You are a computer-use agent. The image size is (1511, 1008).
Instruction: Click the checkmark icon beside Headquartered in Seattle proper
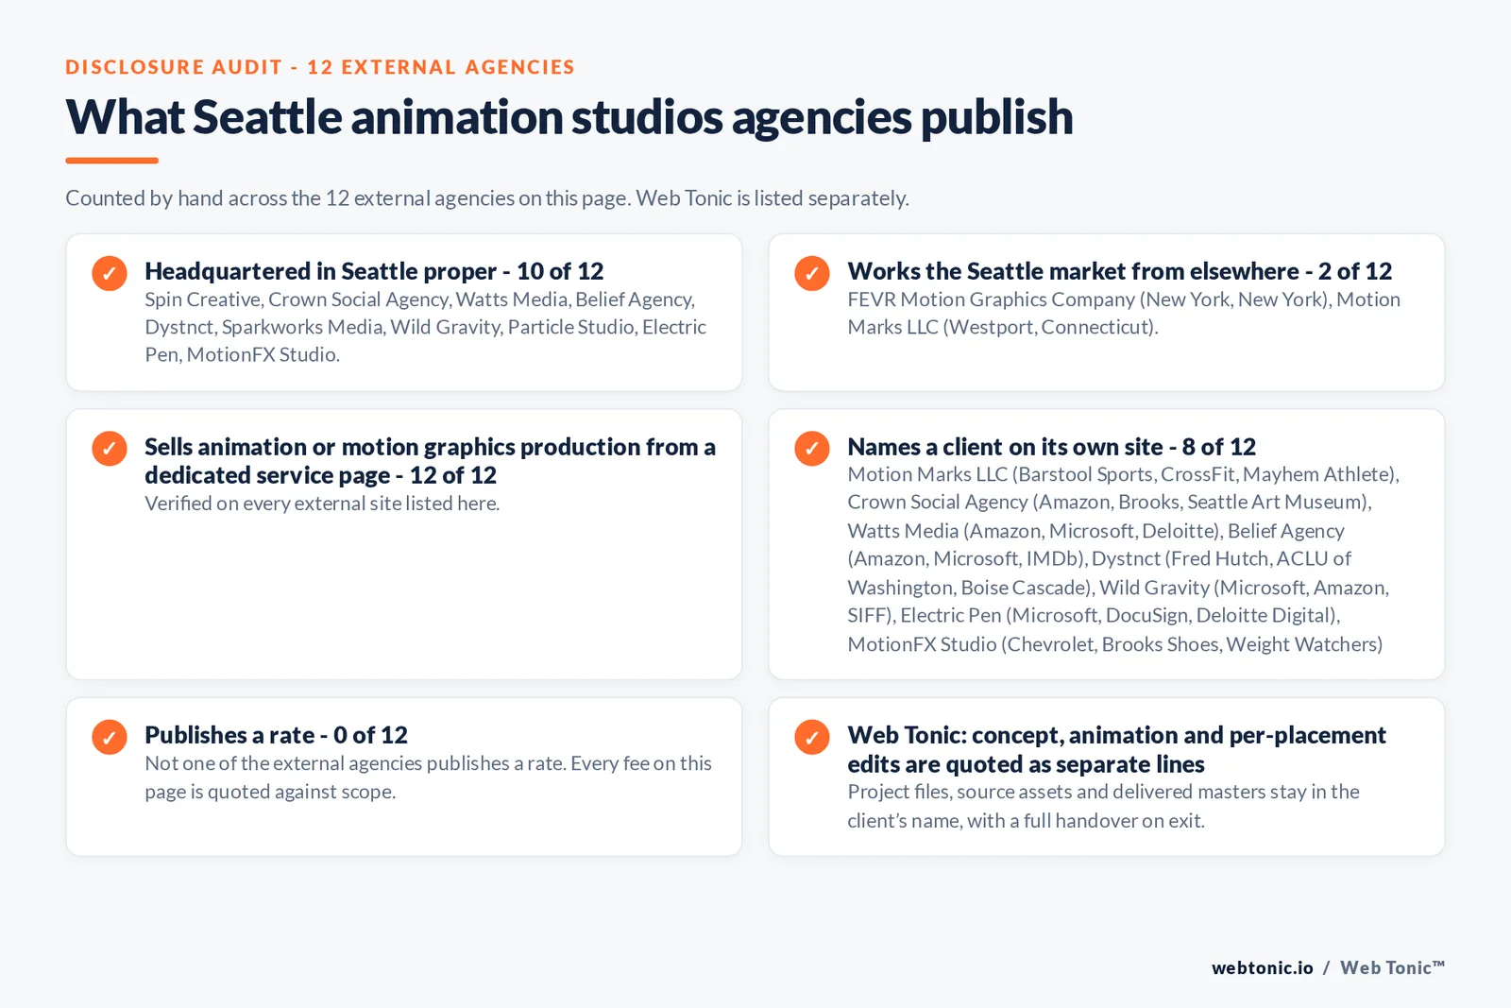tap(110, 273)
